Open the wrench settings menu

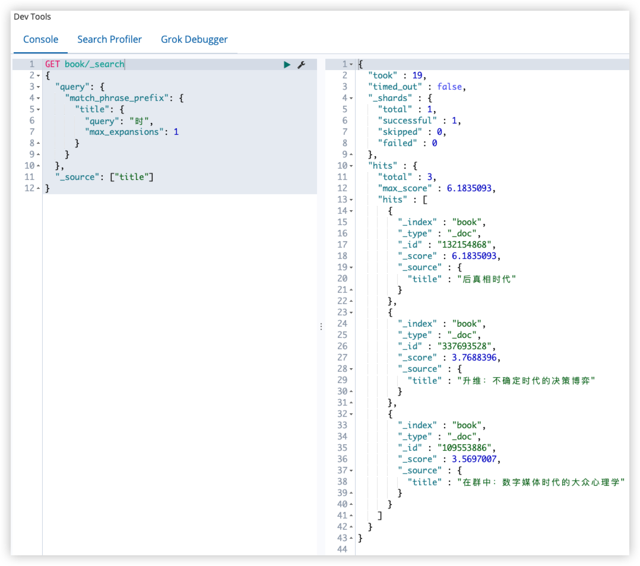click(x=302, y=65)
